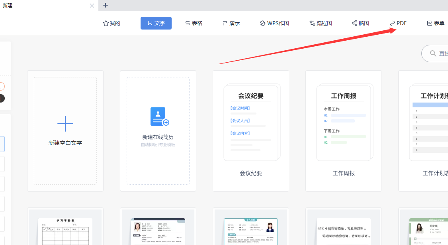
Task: Open the 学习考勤表 template thumbnail
Action: (x=65, y=229)
